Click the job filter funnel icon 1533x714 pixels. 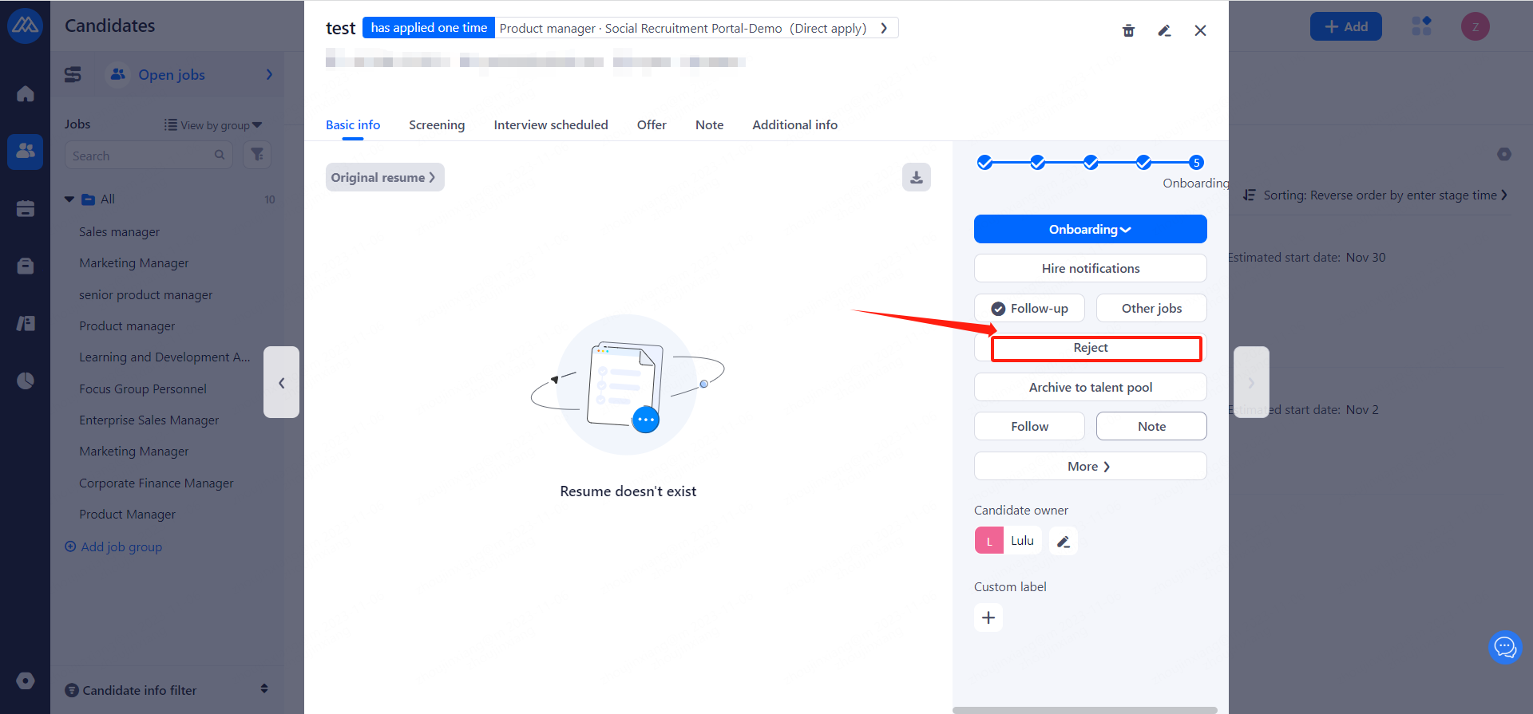pyautogui.click(x=257, y=155)
